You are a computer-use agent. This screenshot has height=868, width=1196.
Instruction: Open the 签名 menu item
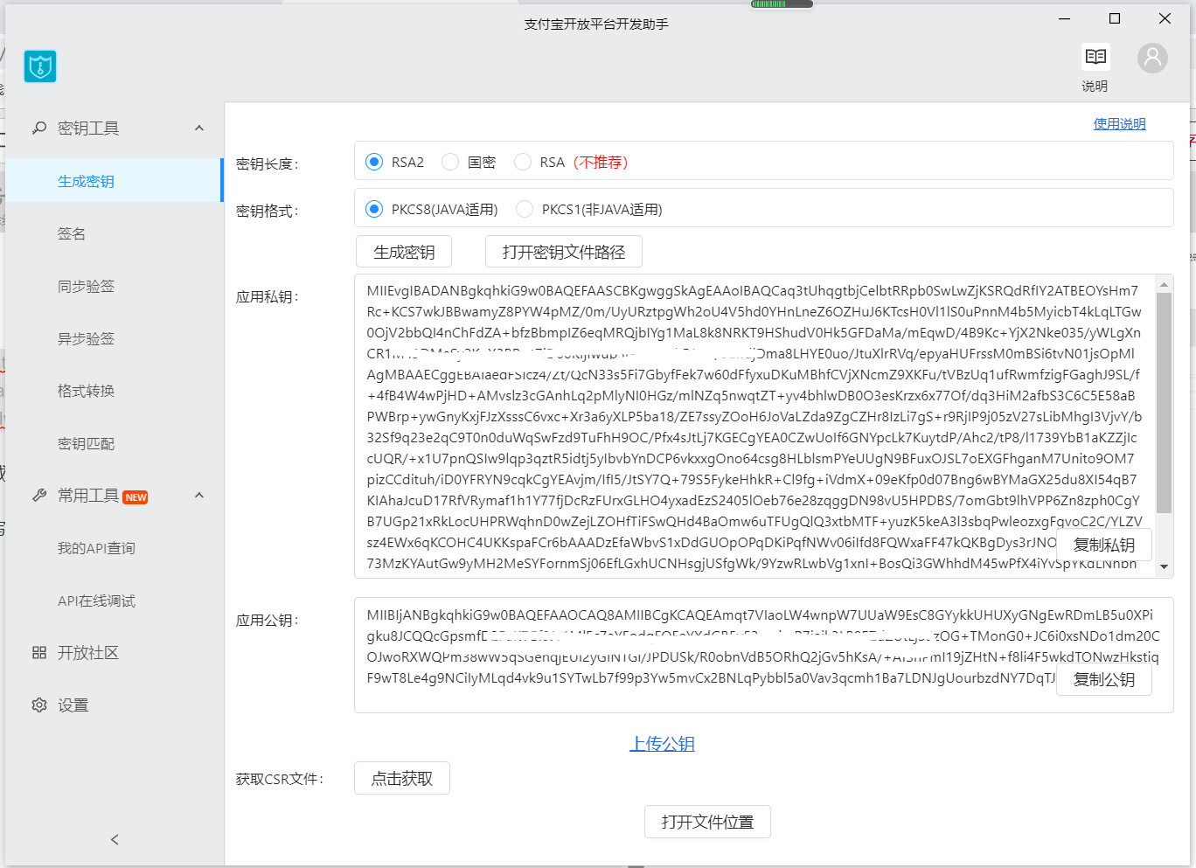click(x=115, y=233)
